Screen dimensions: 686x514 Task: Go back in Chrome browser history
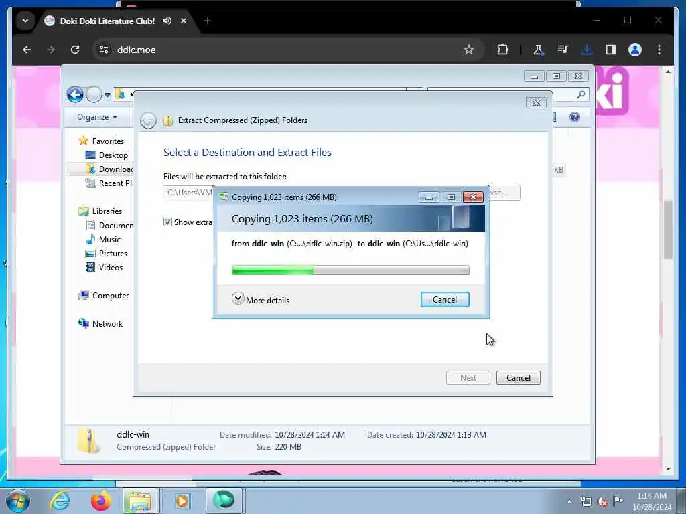tap(27, 50)
